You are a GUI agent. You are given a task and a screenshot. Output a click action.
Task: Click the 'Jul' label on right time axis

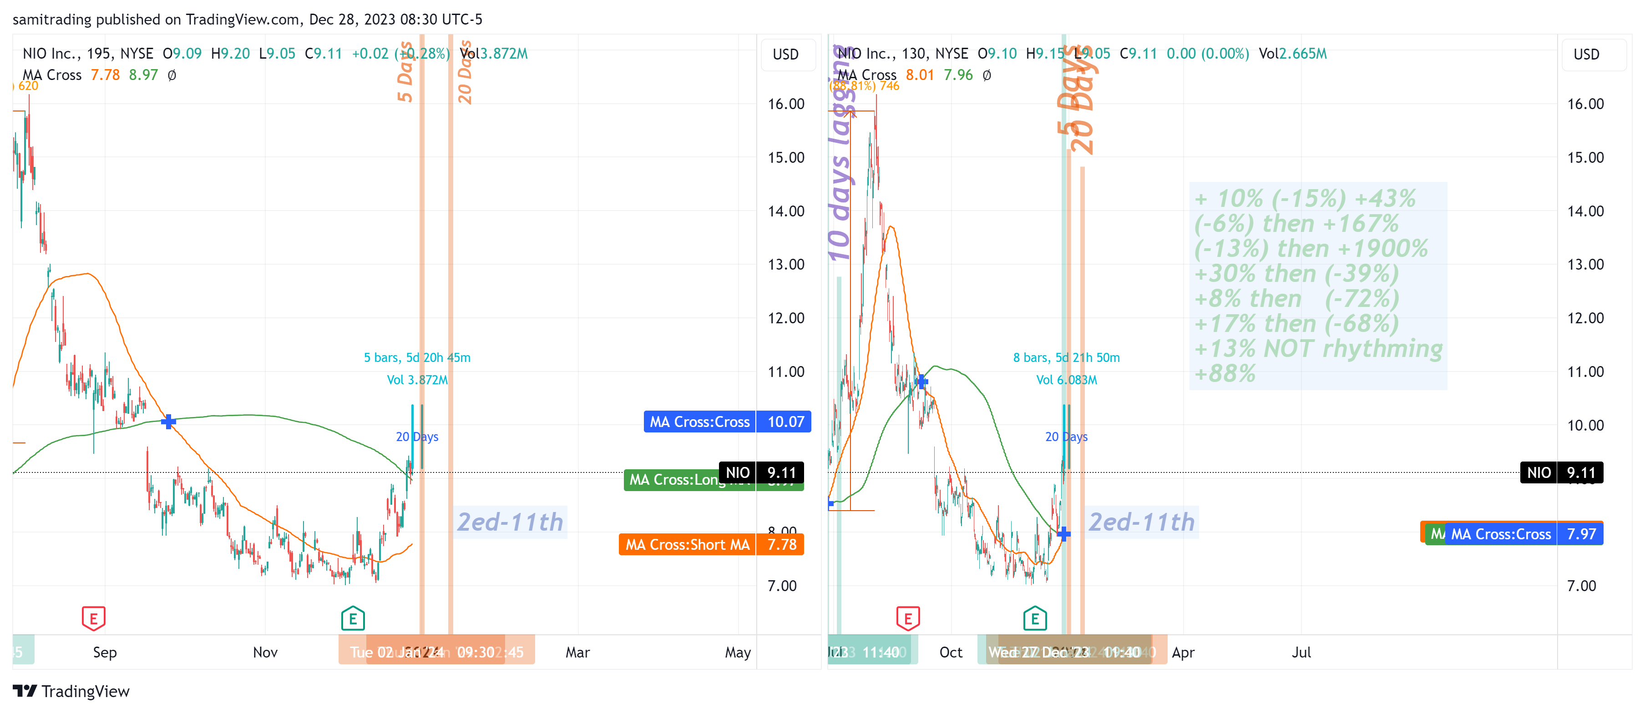(1301, 653)
